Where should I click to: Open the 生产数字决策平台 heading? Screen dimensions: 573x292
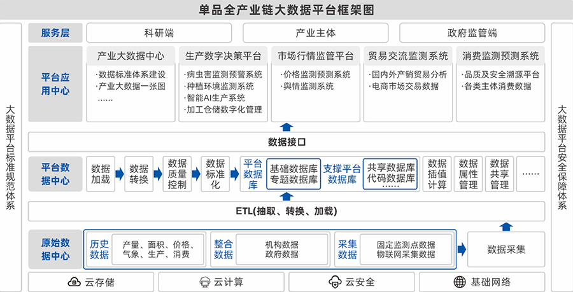pyautogui.click(x=220, y=55)
